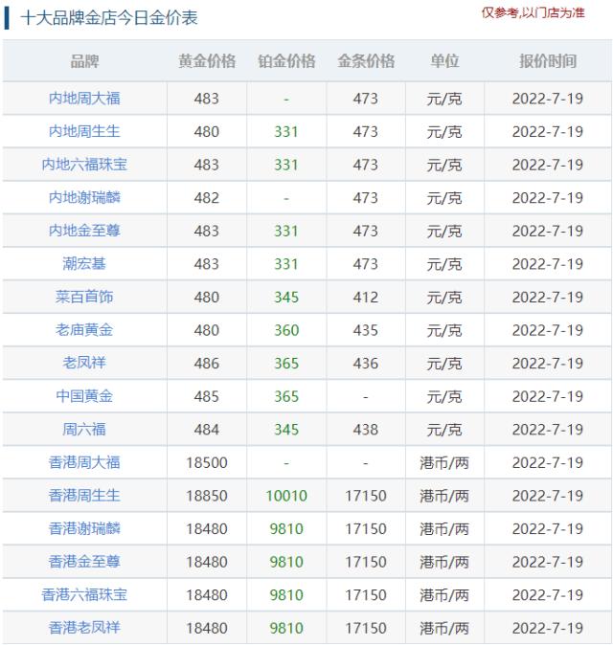Open the 潮宏基 brand link
This screenshot has height=645, width=613.
click(84, 264)
